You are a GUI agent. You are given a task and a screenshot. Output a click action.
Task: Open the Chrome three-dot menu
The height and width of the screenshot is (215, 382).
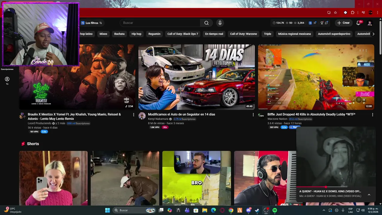(378, 13)
